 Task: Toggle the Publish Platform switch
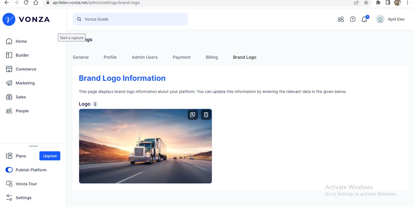[9, 170]
